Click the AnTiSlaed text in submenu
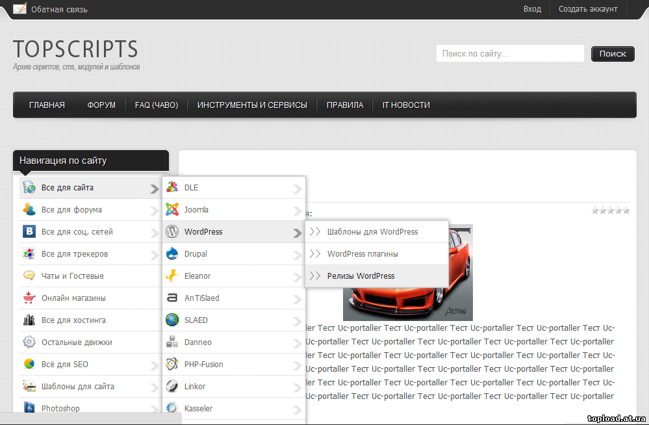649x425 pixels. tap(201, 298)
